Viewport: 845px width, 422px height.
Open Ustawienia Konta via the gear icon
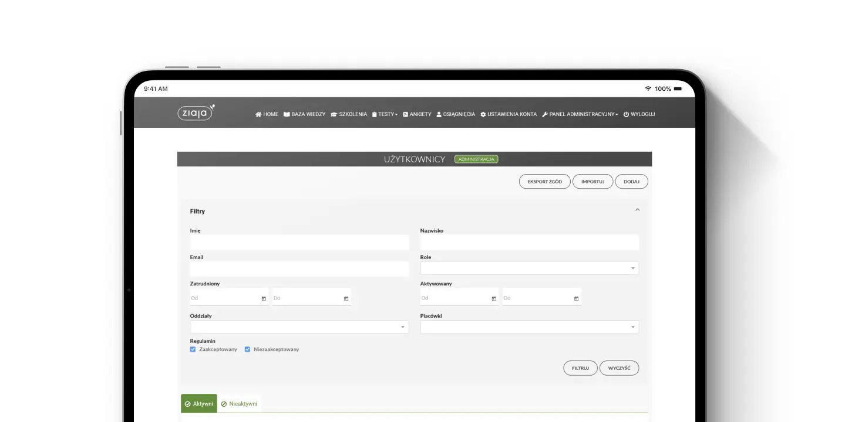click(x=483, y=114)
